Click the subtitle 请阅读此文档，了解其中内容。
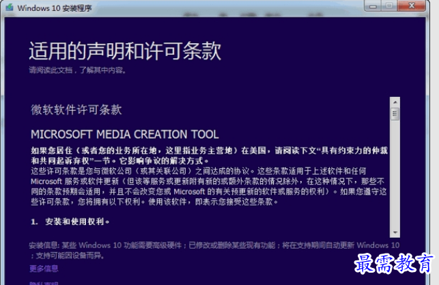 click(78, 70)
